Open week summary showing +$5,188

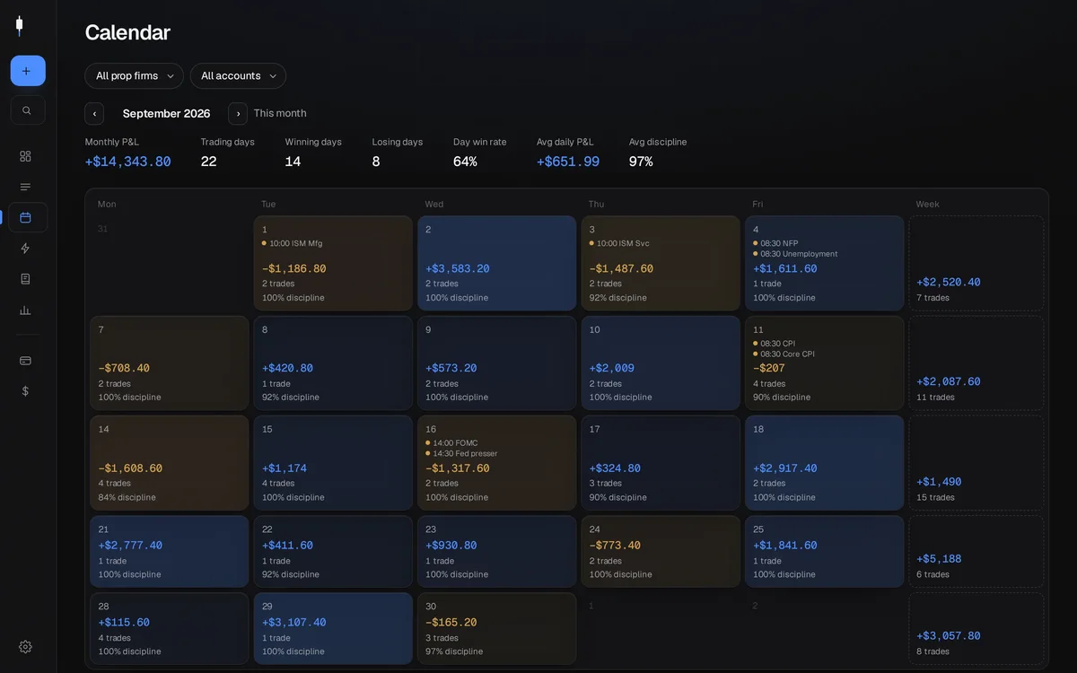pyautogui.click(x=976, y=551)
